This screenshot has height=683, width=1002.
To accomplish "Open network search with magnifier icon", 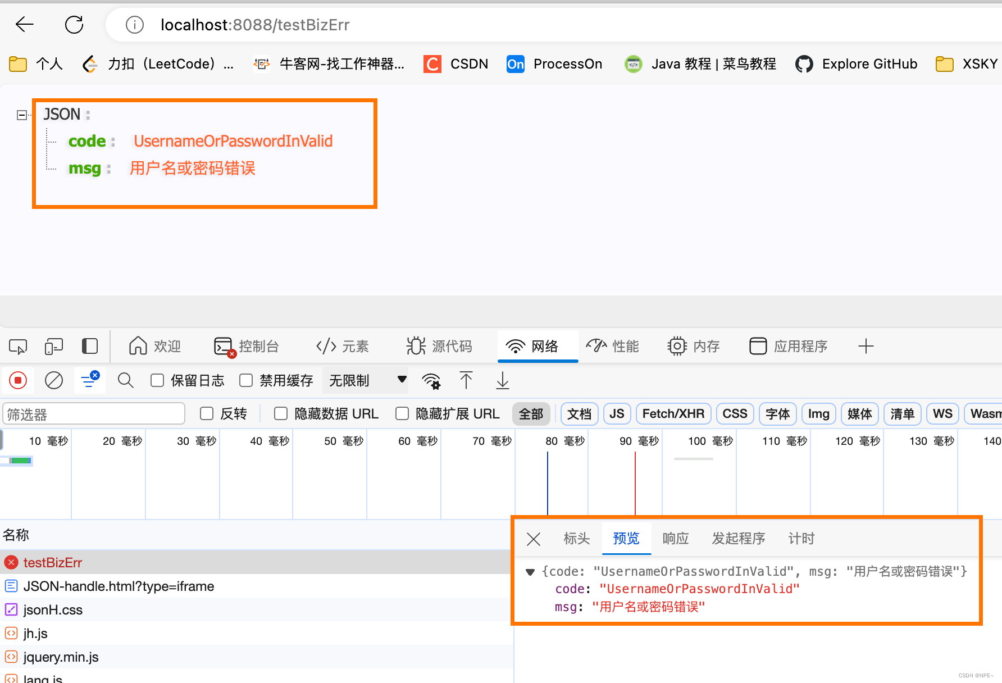I will pyautogui.click(x=126, y=381).
